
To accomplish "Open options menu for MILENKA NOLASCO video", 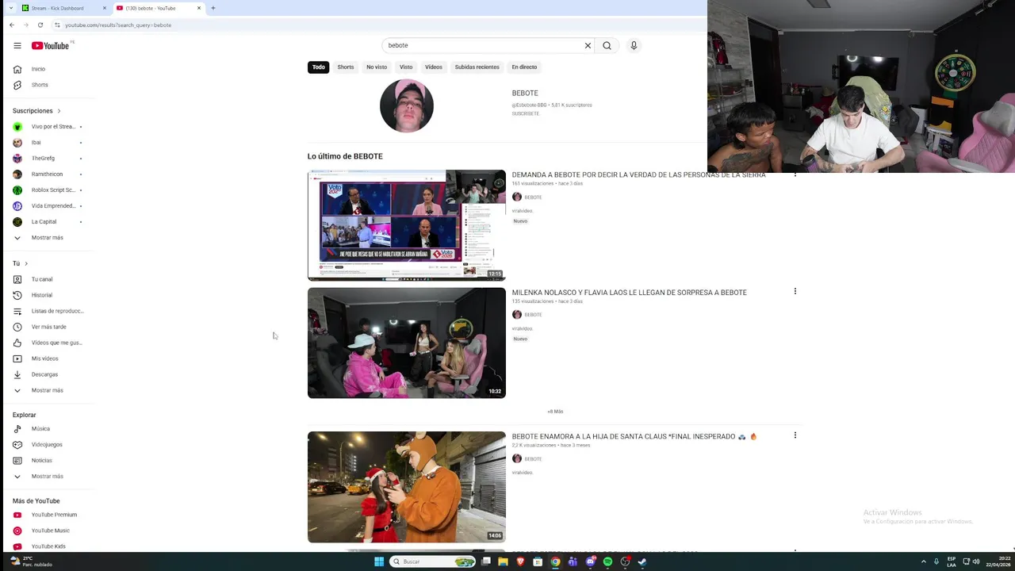I will [795, 291].
